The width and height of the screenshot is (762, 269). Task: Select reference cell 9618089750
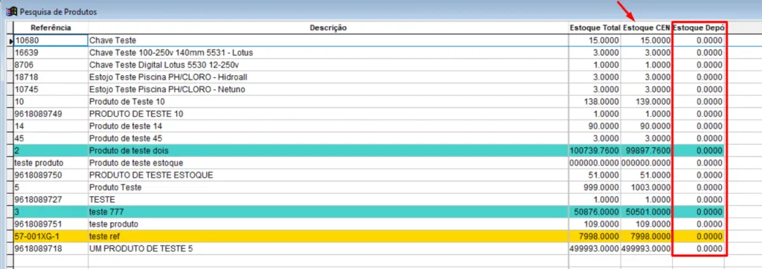(x=51, y=175)
